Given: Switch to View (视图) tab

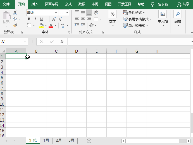Looking at the screenshot, I should 108,4.
